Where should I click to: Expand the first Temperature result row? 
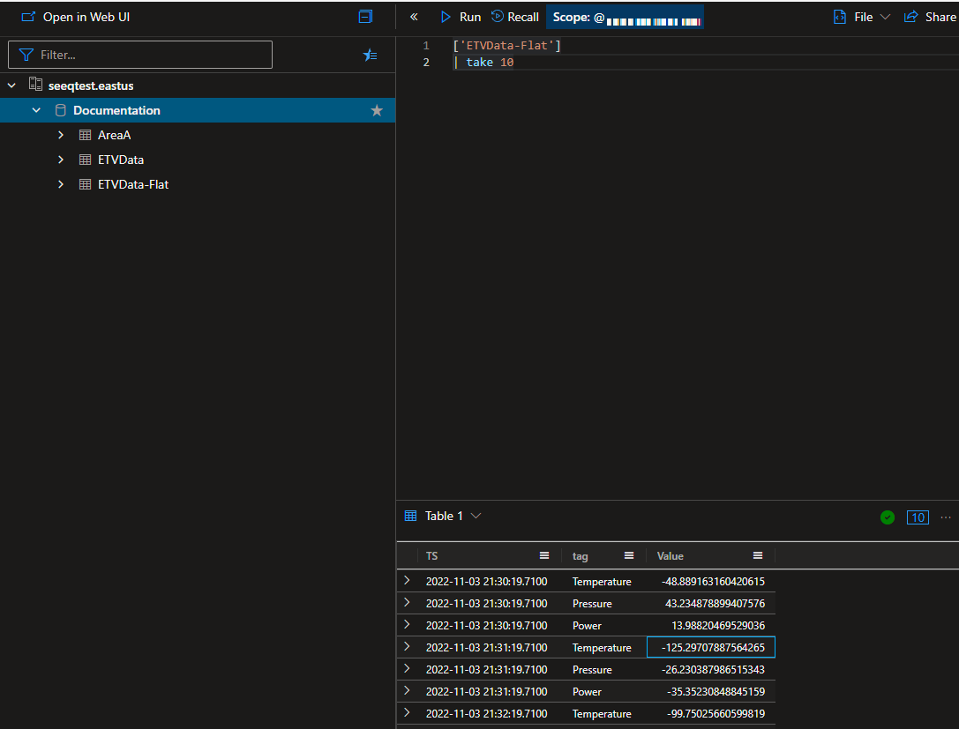click(x=406, y=581)
